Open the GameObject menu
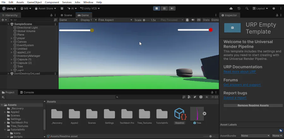 coord(34,2)
